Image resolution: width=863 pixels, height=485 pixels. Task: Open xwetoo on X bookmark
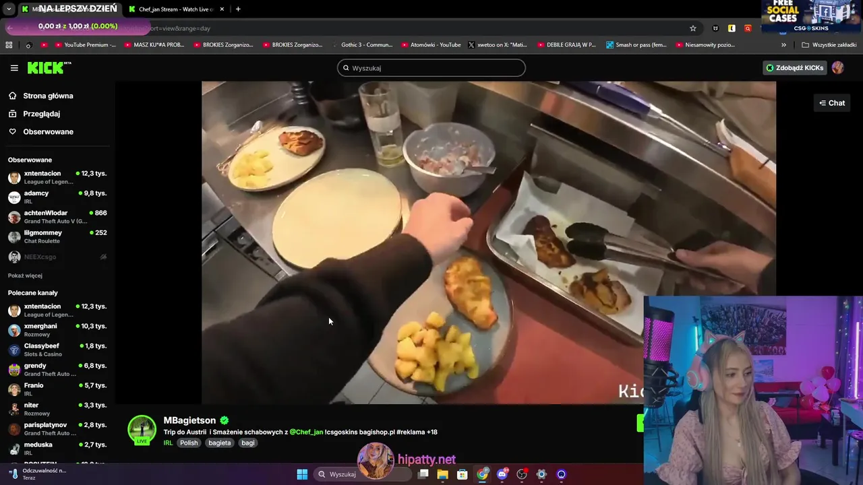coord(497,45)
